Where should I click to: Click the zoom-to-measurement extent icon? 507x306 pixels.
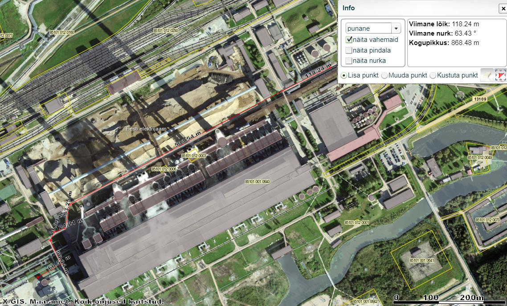[500, 76]
